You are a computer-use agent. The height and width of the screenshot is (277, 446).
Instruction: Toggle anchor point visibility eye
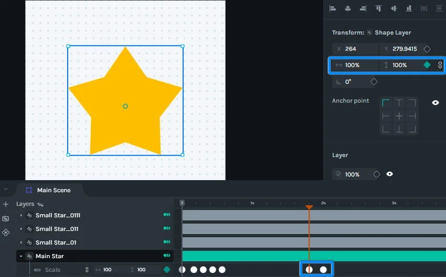tap(436, 103)
